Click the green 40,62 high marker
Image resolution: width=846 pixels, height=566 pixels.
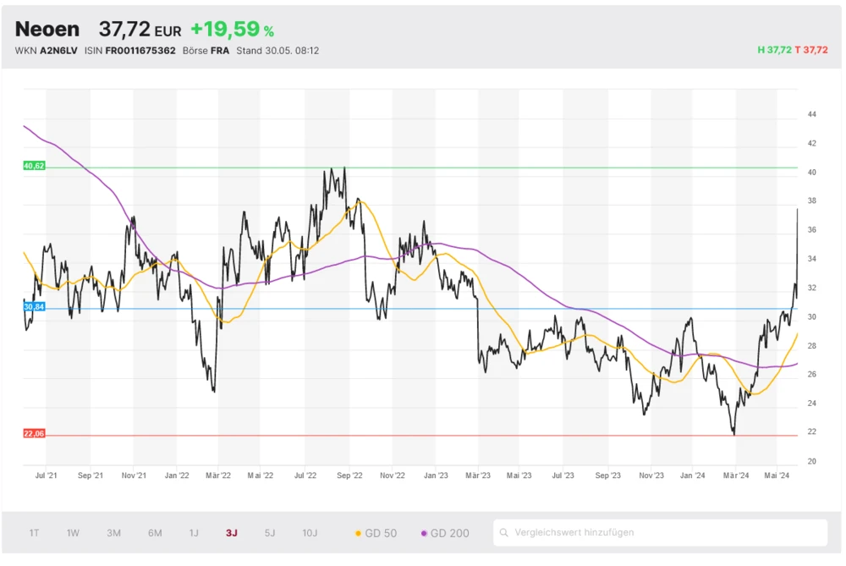[x=34, y=167]
